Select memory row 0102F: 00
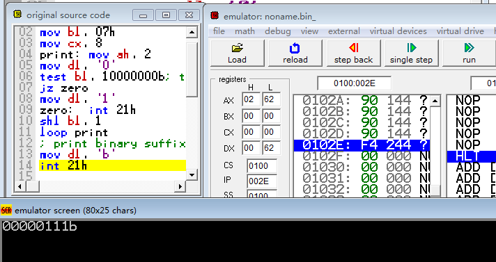The image size is (496, 262). click(x=362, y=156)
